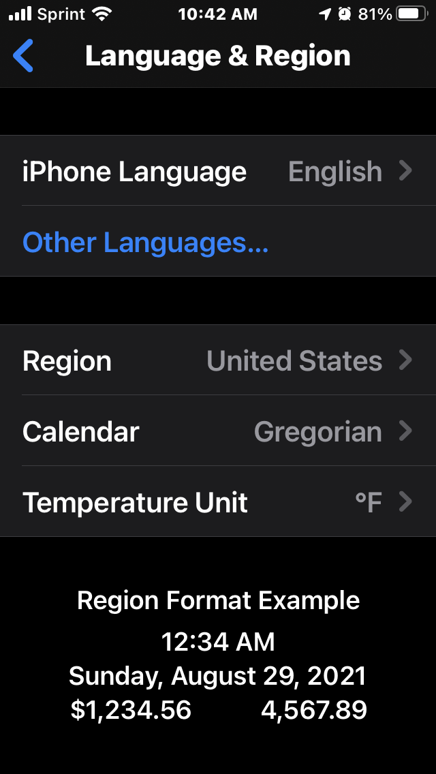Tap the location arrow status icon
The height and width of the screenshot is (774, 436).
pos(325,14)
